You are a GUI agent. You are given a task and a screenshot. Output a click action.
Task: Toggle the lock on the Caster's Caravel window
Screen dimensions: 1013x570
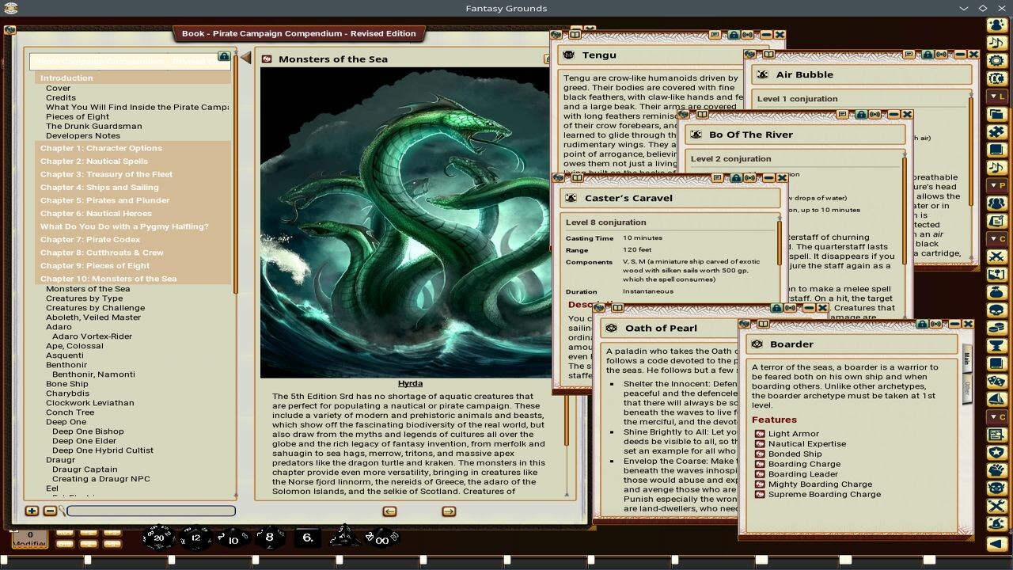[736, 178]
